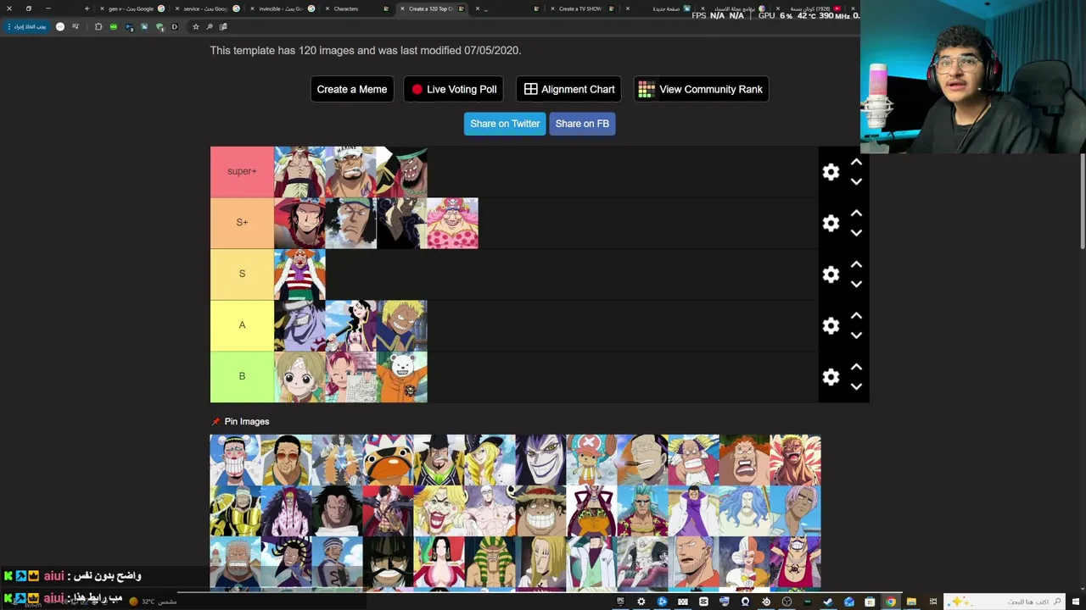The image size is (1086, 610).
Task: Open OBS Studio from the taskbar
Action: [787, 602]
